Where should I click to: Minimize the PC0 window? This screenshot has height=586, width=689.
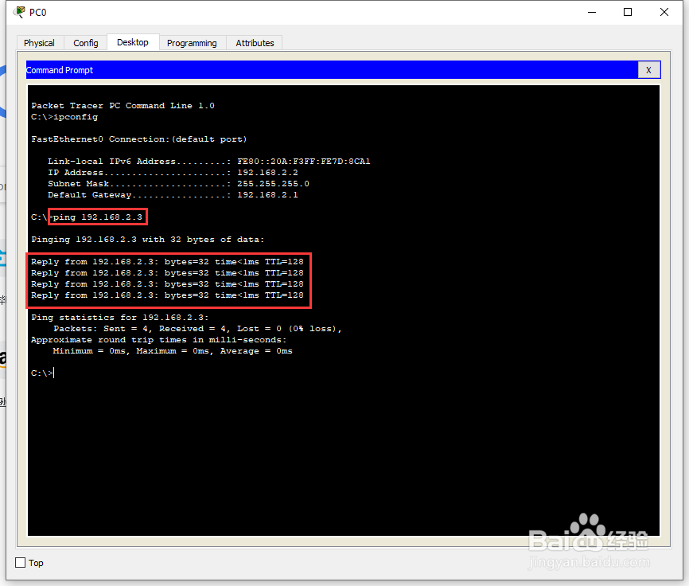(592, 12)
